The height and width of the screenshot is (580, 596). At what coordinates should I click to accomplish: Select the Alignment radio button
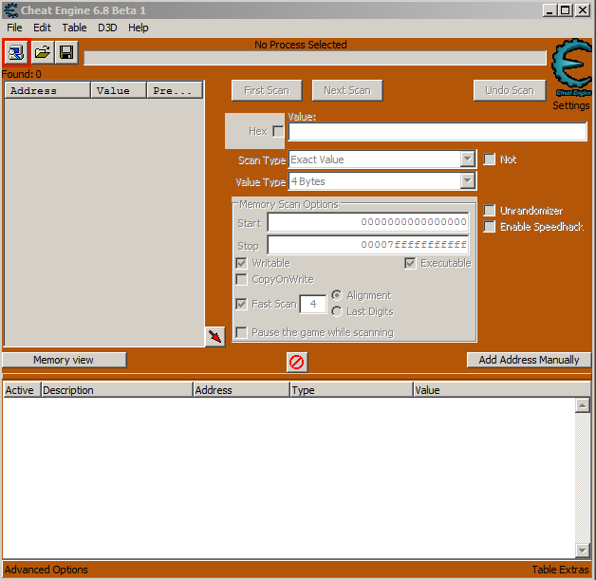pyautogui.click(x=336, y=295)
